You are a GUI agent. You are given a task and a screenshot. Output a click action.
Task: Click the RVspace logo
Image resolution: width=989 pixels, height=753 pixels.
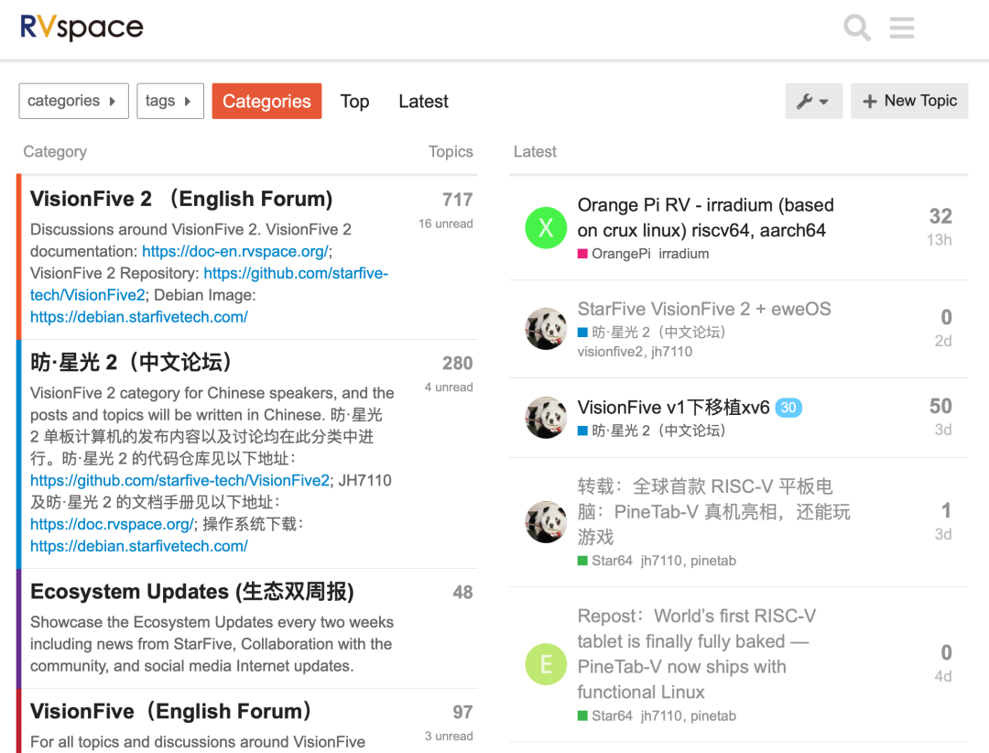click(x=82, y=27)
